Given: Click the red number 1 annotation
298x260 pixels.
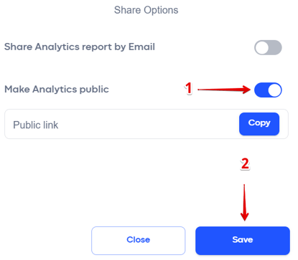Looking at the screenshot, I should [189, 88].
